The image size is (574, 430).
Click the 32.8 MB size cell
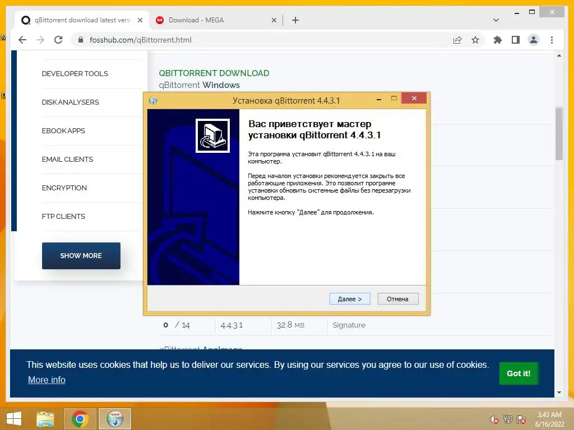[290, 325]
